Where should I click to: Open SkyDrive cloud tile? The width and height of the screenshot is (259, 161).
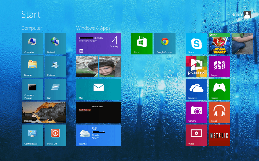click(x=196, y=89)
